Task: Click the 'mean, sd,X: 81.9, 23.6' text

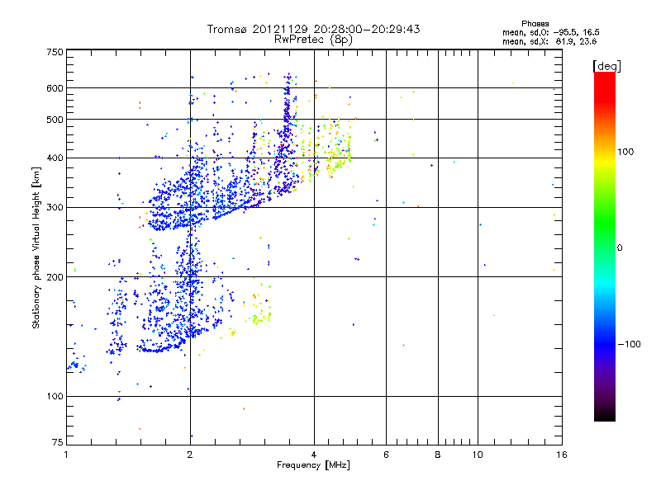Action: [x=549, y=41]
